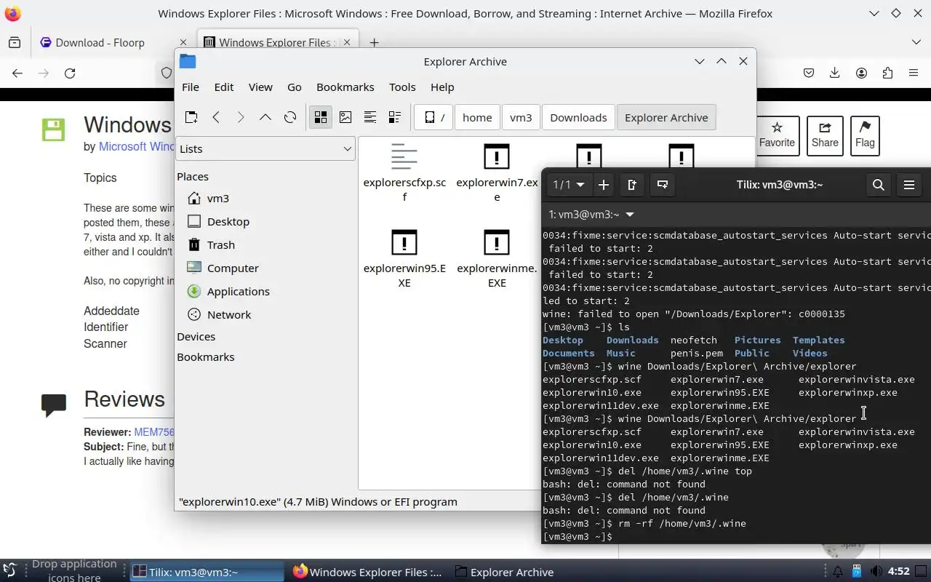Open Tilix hamburger menu
Image resolution: width=931 pixels, height=582 pixels.
click(909, 185)
